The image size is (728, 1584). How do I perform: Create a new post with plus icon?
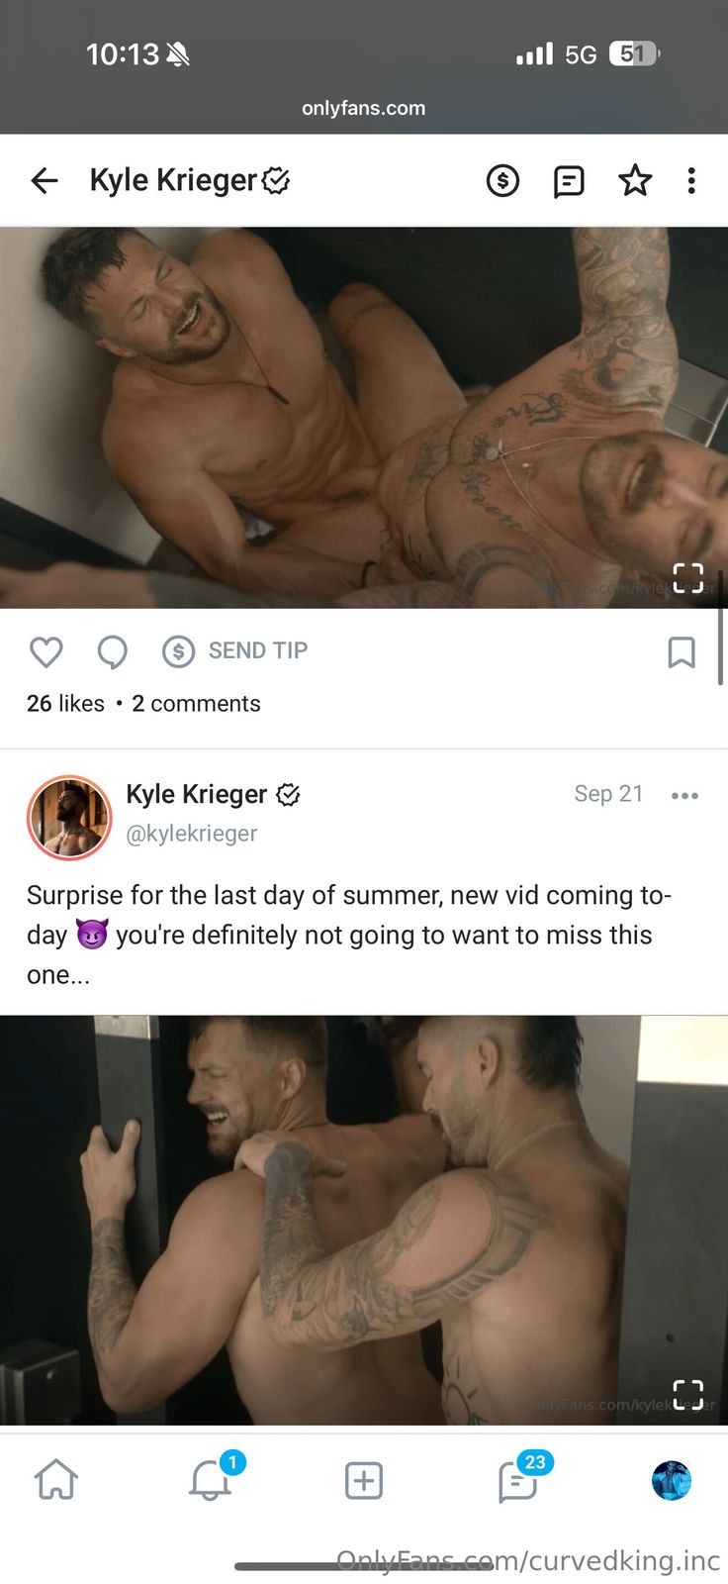tap(364, 1481)
